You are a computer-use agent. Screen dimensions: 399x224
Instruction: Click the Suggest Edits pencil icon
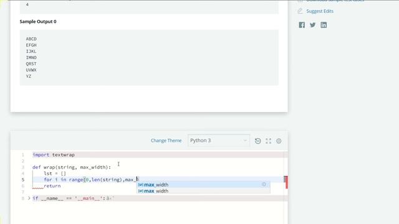click(300, 11)
